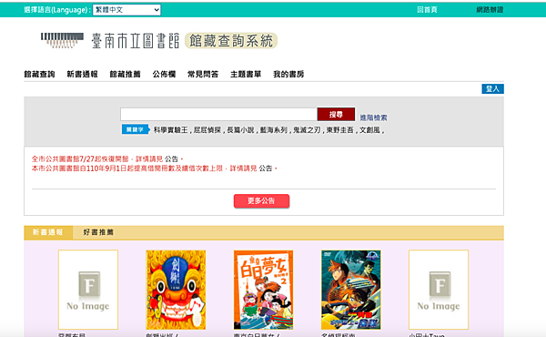The width and height of the screenshot is (546, 337).
Task: Open the 白日夢女 orange book cover
Action: tap(263, 290)
